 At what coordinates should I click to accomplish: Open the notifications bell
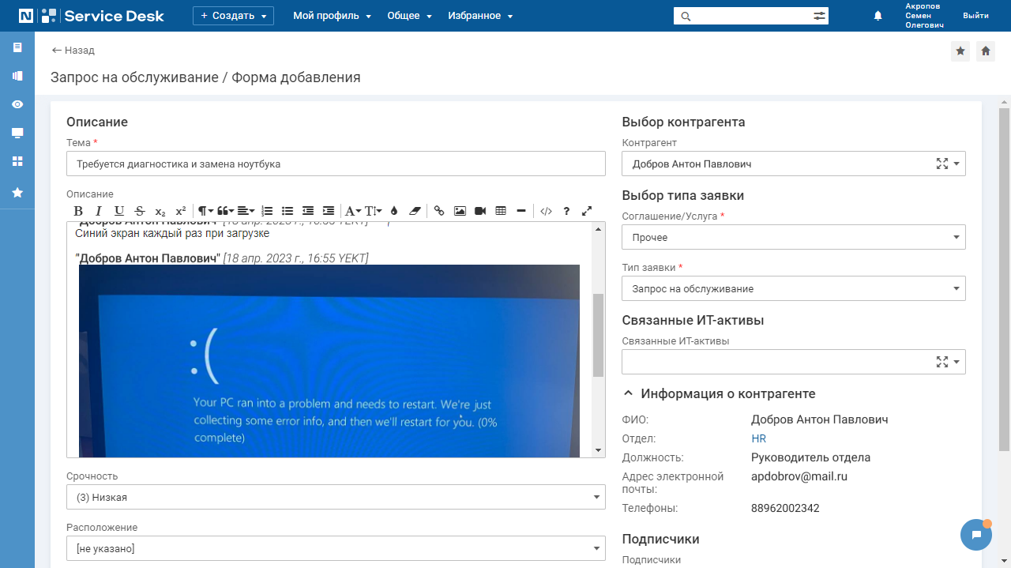click(x=878, y=16)
